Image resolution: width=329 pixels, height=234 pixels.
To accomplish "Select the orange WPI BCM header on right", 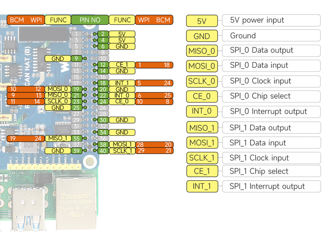I will pos(154,20).
